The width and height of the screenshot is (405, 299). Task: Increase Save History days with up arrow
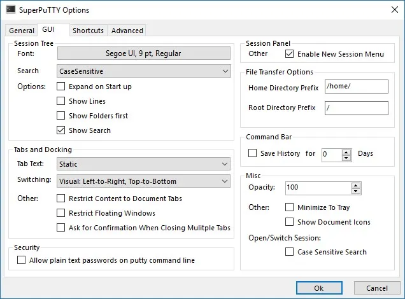346,152
